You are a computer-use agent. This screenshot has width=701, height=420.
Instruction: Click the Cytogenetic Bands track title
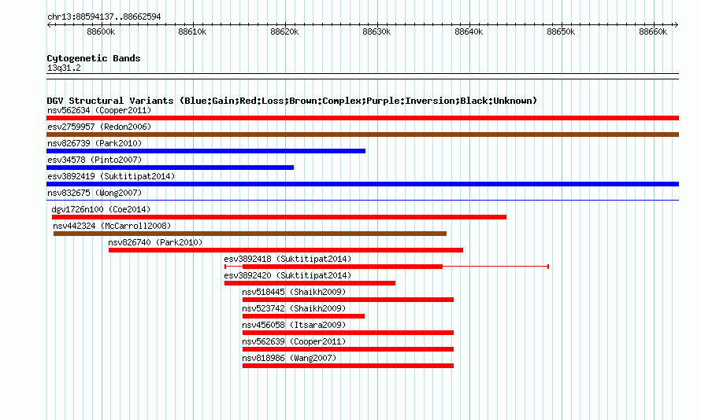(94, 58)
